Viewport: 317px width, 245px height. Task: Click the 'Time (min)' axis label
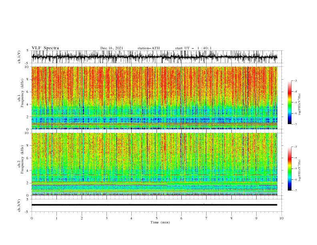click(x=160, y=222)
